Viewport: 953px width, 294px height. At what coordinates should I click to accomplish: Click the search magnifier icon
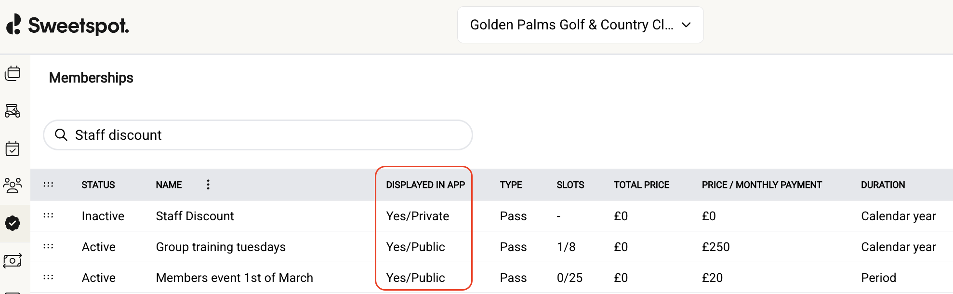[61, 135]
